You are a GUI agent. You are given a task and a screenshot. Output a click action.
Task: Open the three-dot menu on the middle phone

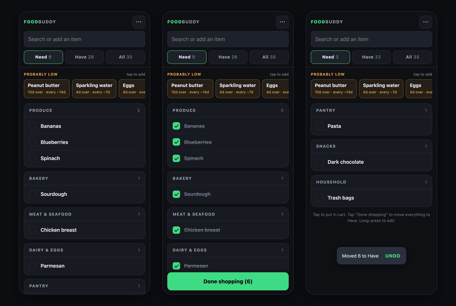point(282,22)
